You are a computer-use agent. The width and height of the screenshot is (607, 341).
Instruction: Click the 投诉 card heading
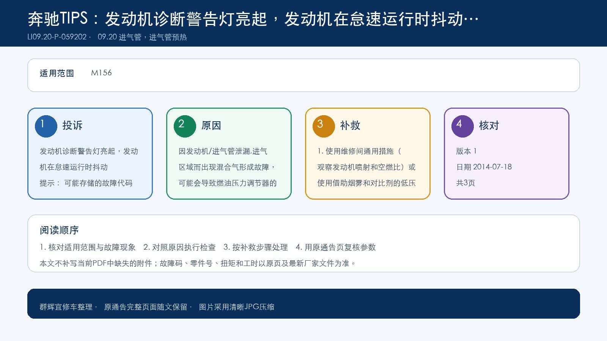pyautogui.click(x=72, y=125)
